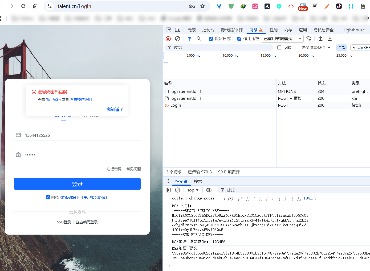Clear the network log
This screenshot has width=370, height=271.
[177, 39]
